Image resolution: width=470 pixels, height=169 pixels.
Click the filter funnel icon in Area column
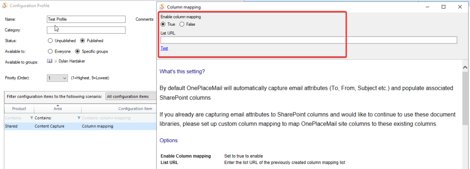pos(32,118)
